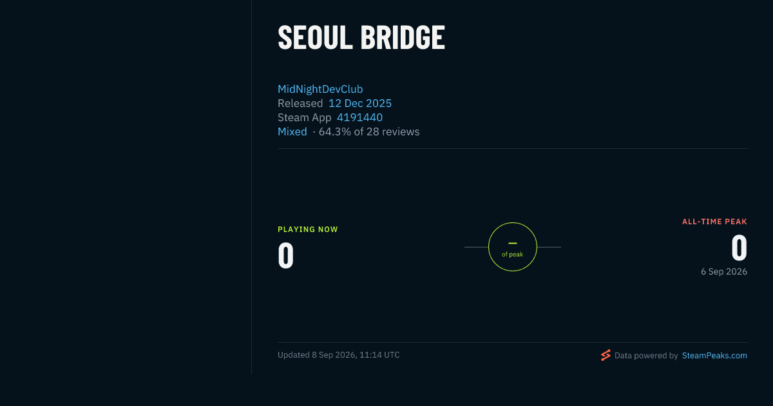Open Steam App ID 4191440 link
Image resolution: width=773 pixels, height=406 pixels.
[x=359, y=117]
